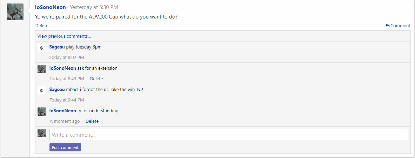Open IoSonoNeon's name on 'ask for an extension'
Viewport: 415px width, 158px height.
click(63, 68)
